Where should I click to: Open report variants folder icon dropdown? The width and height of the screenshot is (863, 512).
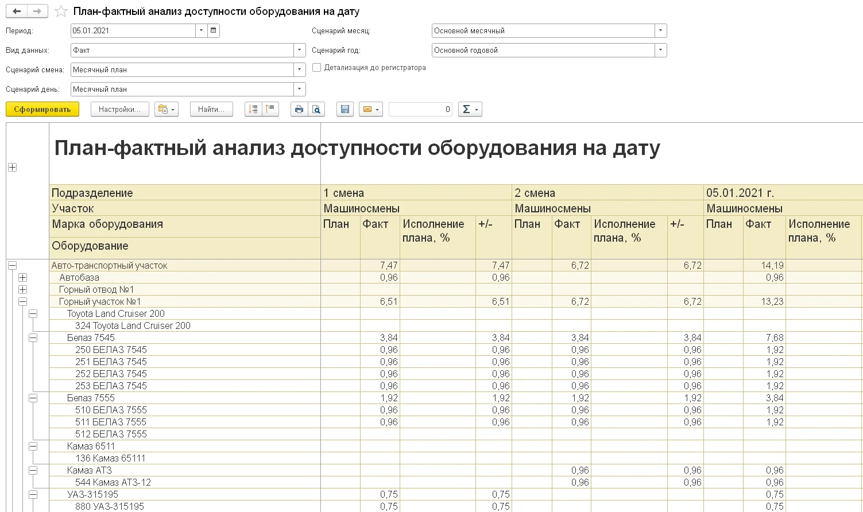pos(167,109)
